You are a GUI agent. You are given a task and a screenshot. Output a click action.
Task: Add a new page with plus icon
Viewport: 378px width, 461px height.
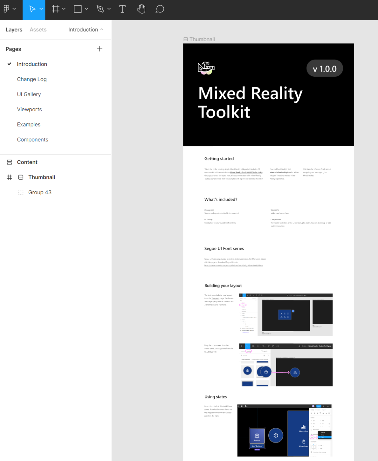100,49
